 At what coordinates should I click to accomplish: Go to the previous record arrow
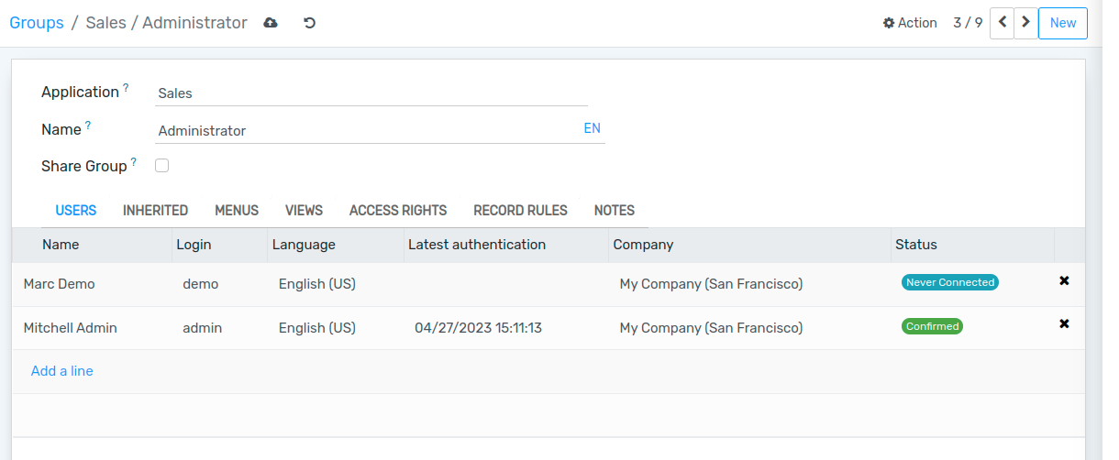(1003, 23)
